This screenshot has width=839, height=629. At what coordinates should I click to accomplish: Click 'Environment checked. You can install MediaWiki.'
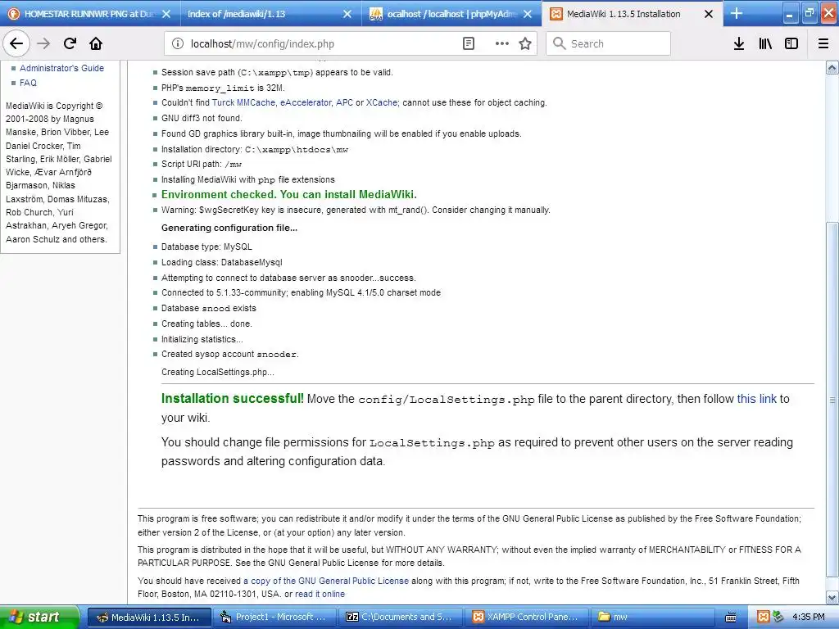289,195
